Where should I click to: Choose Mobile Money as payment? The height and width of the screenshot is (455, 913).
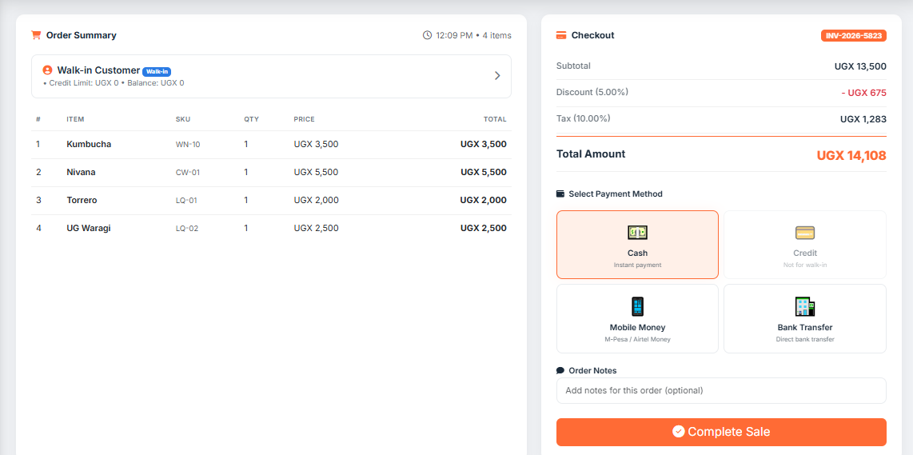pyautogui.click(x=638, y=319)
